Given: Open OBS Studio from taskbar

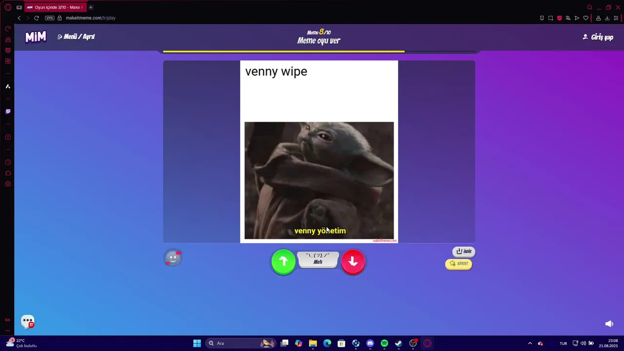Looking at the screenshot, I should (x=413, y=343).
